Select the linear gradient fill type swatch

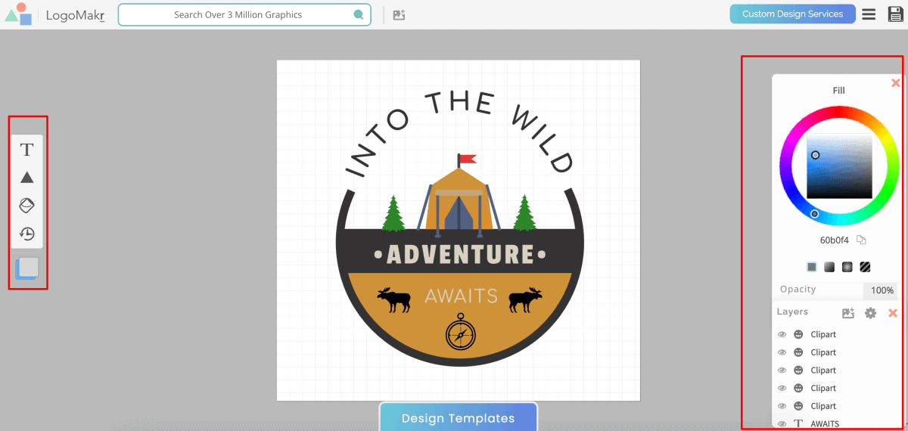click(829, 267)
